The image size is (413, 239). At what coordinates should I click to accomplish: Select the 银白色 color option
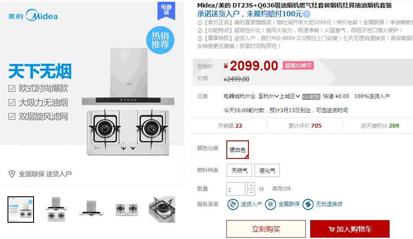coord(237,150)
